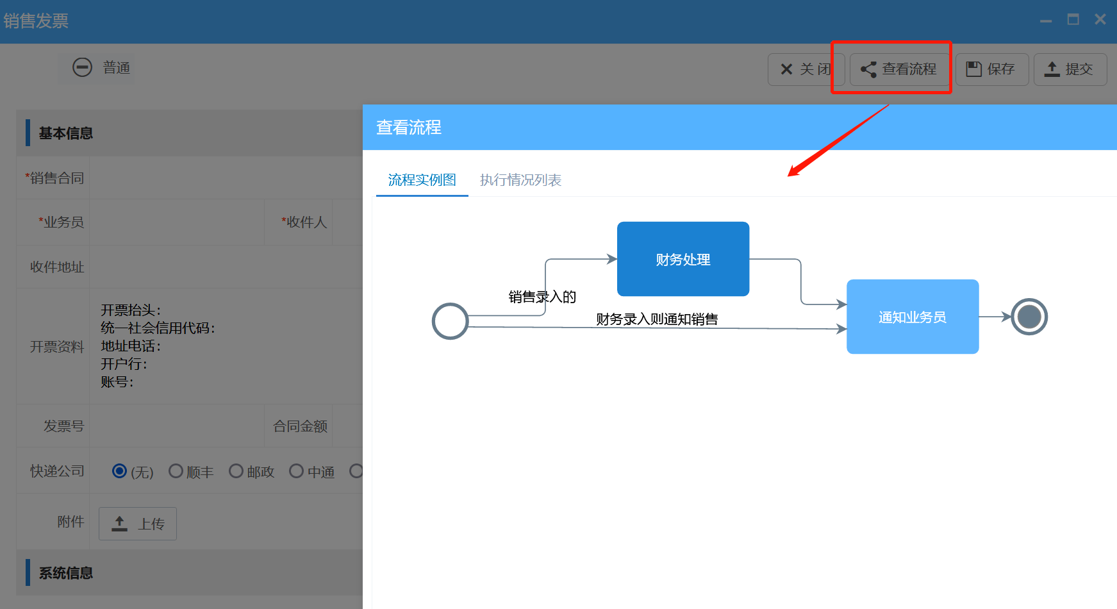Click the 财务处理 workflow node
The image size is (1117, 609).
tap(683, 259)
